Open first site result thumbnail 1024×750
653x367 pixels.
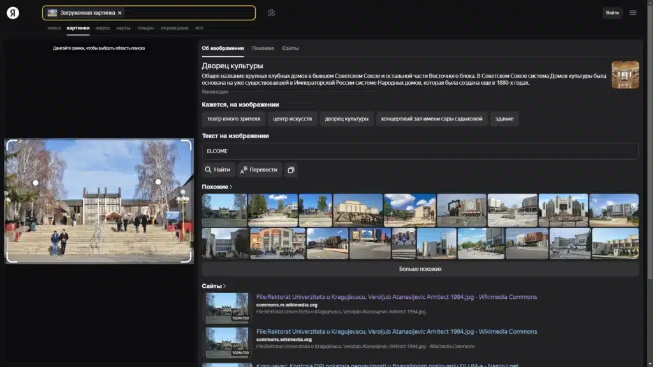coord(227,308)
